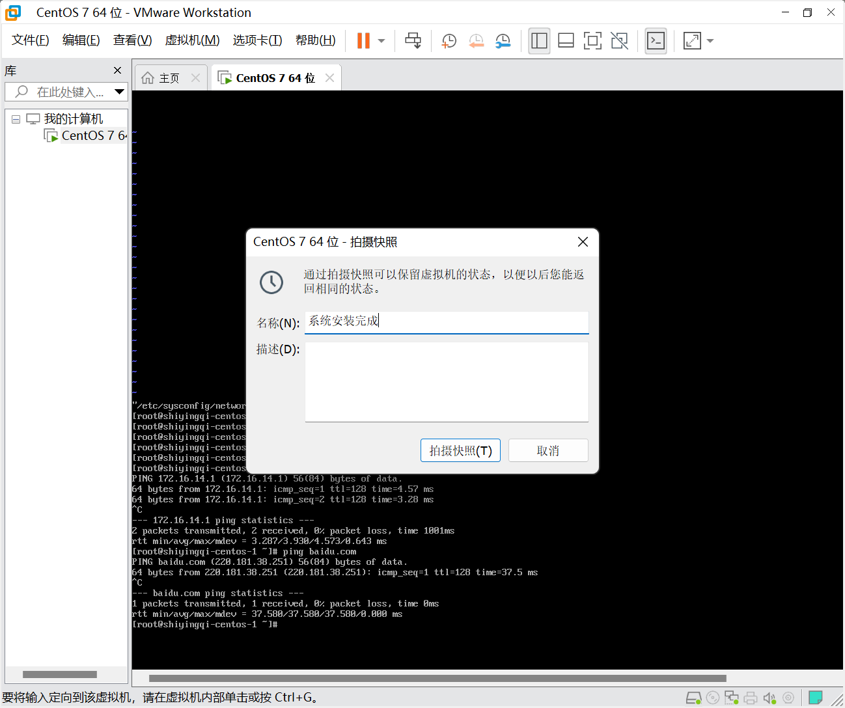This screenshot has width=845, height=708.
Task: Click the teal message log note icon
Action: coord(815,698)
